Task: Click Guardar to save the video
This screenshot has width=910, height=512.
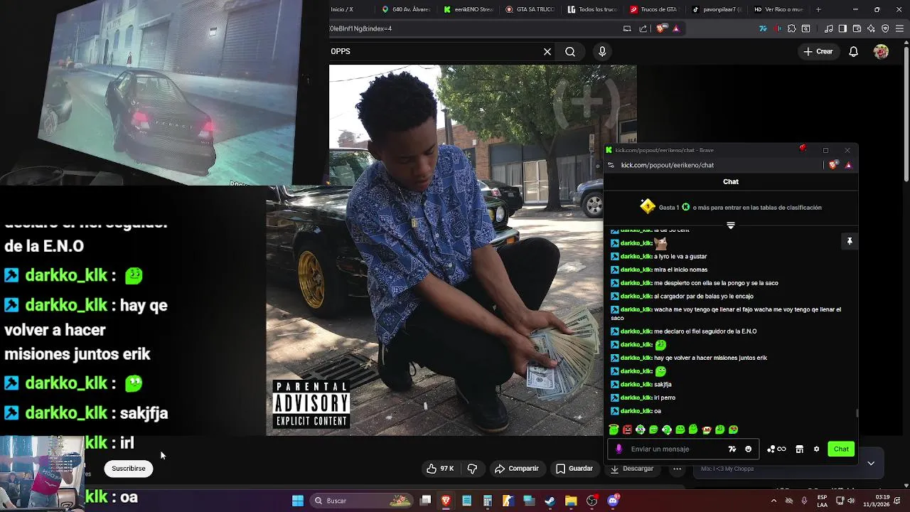Action: 574,469
